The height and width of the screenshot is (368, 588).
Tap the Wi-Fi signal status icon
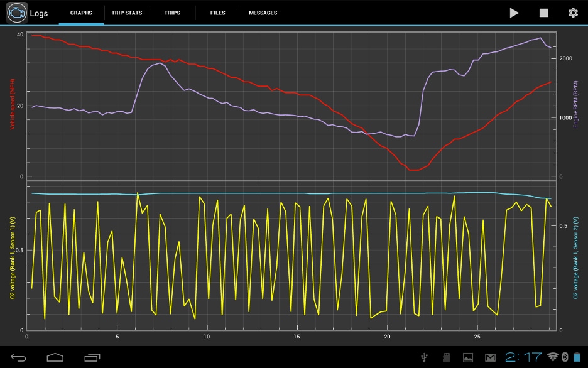[x=553, y=357]
